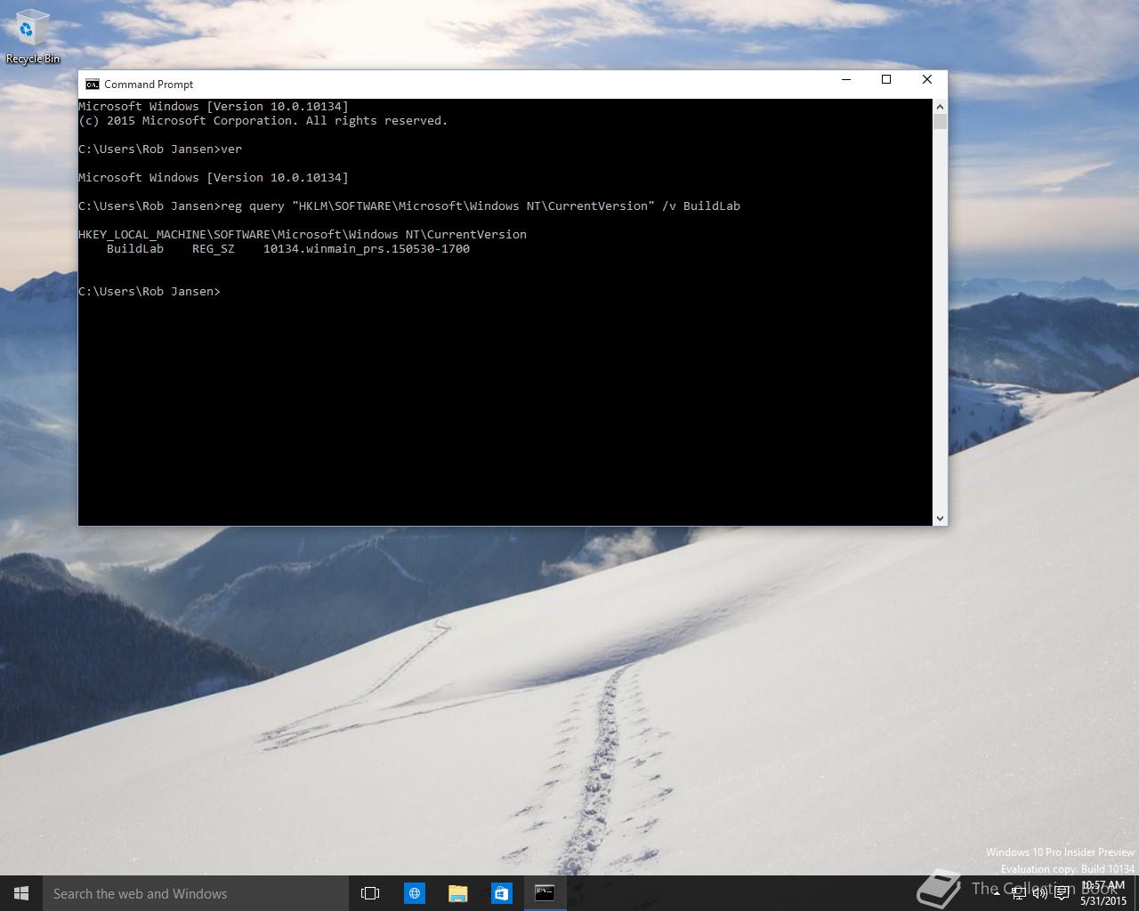1139x911 pixels.
Task: Click the 'Command Prompt' window title text
Action: coord(149,85)
